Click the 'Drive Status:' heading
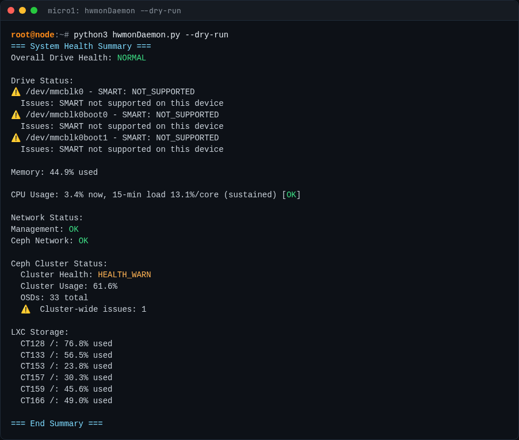This screenshot has height=440, width=519. point(42,81)
